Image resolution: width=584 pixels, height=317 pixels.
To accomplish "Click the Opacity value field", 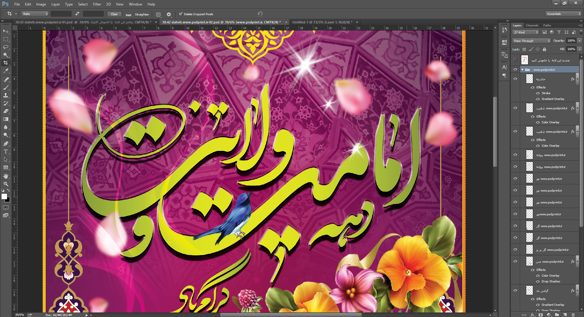I will click(571, 41).
